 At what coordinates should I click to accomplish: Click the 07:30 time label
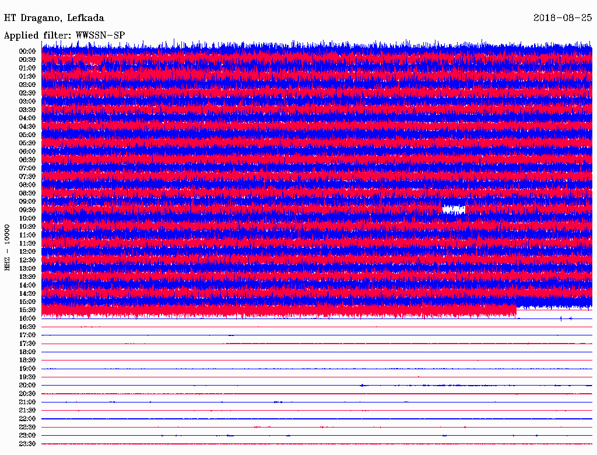point(27,176)
